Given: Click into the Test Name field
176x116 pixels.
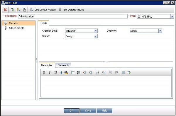Looking at the screenshot, I should (73, 16).
